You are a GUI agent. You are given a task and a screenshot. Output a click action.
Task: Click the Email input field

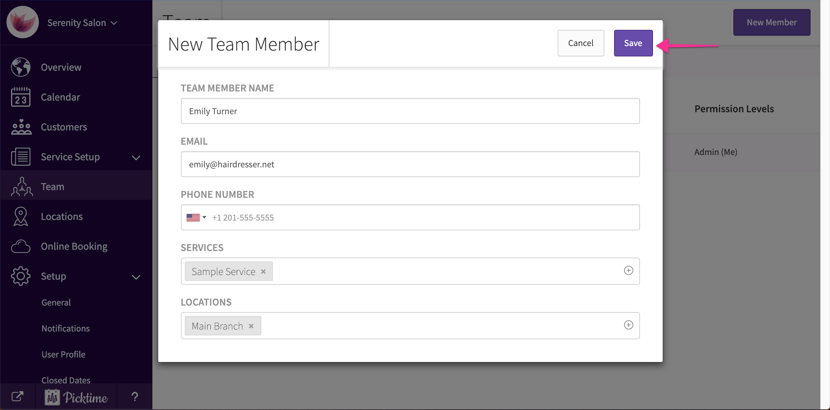[410, 164]
